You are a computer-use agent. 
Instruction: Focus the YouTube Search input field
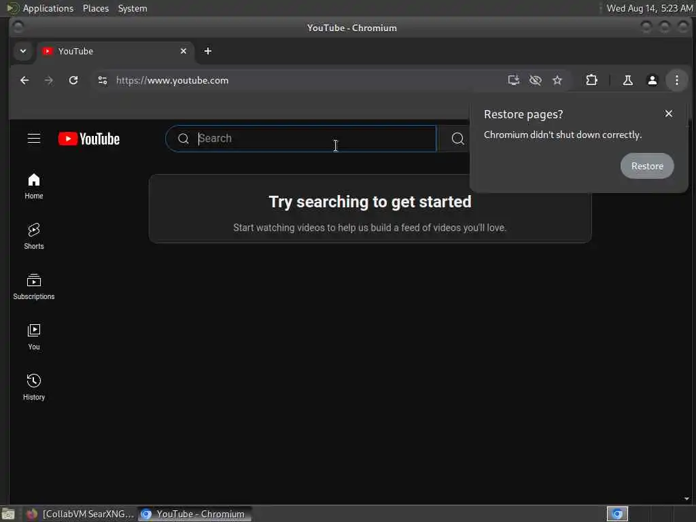(301, 139)
